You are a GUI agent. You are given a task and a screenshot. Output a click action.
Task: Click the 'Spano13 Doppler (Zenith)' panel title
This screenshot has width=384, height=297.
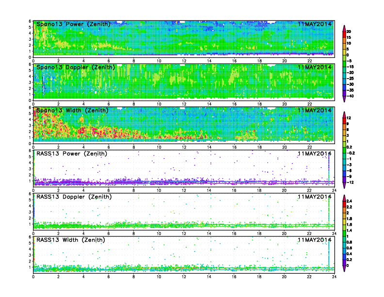(x=76, y=67)
